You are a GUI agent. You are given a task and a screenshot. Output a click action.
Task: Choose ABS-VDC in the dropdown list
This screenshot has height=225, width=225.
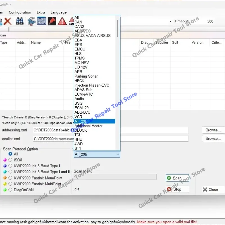click(94, 31)
